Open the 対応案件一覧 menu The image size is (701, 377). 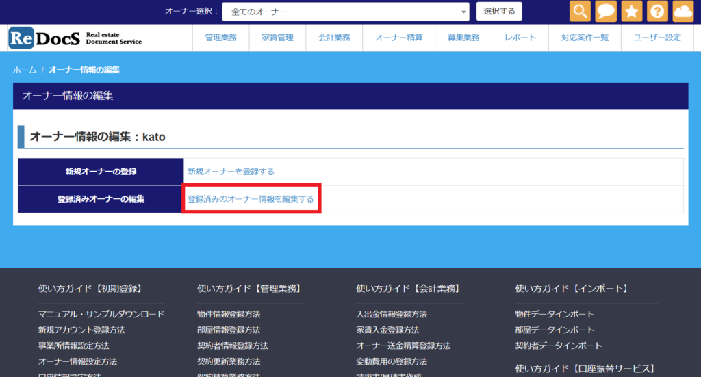coord(585,38)
